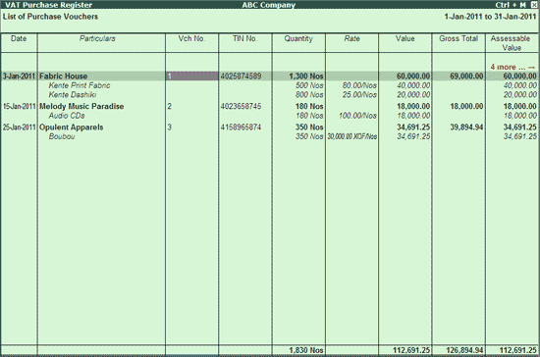Click the Particulars column header

(x=97, y=38)
